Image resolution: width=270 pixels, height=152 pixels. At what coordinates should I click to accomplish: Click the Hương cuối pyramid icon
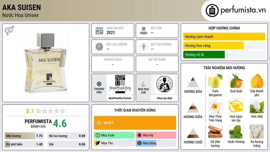pos(193,133)
